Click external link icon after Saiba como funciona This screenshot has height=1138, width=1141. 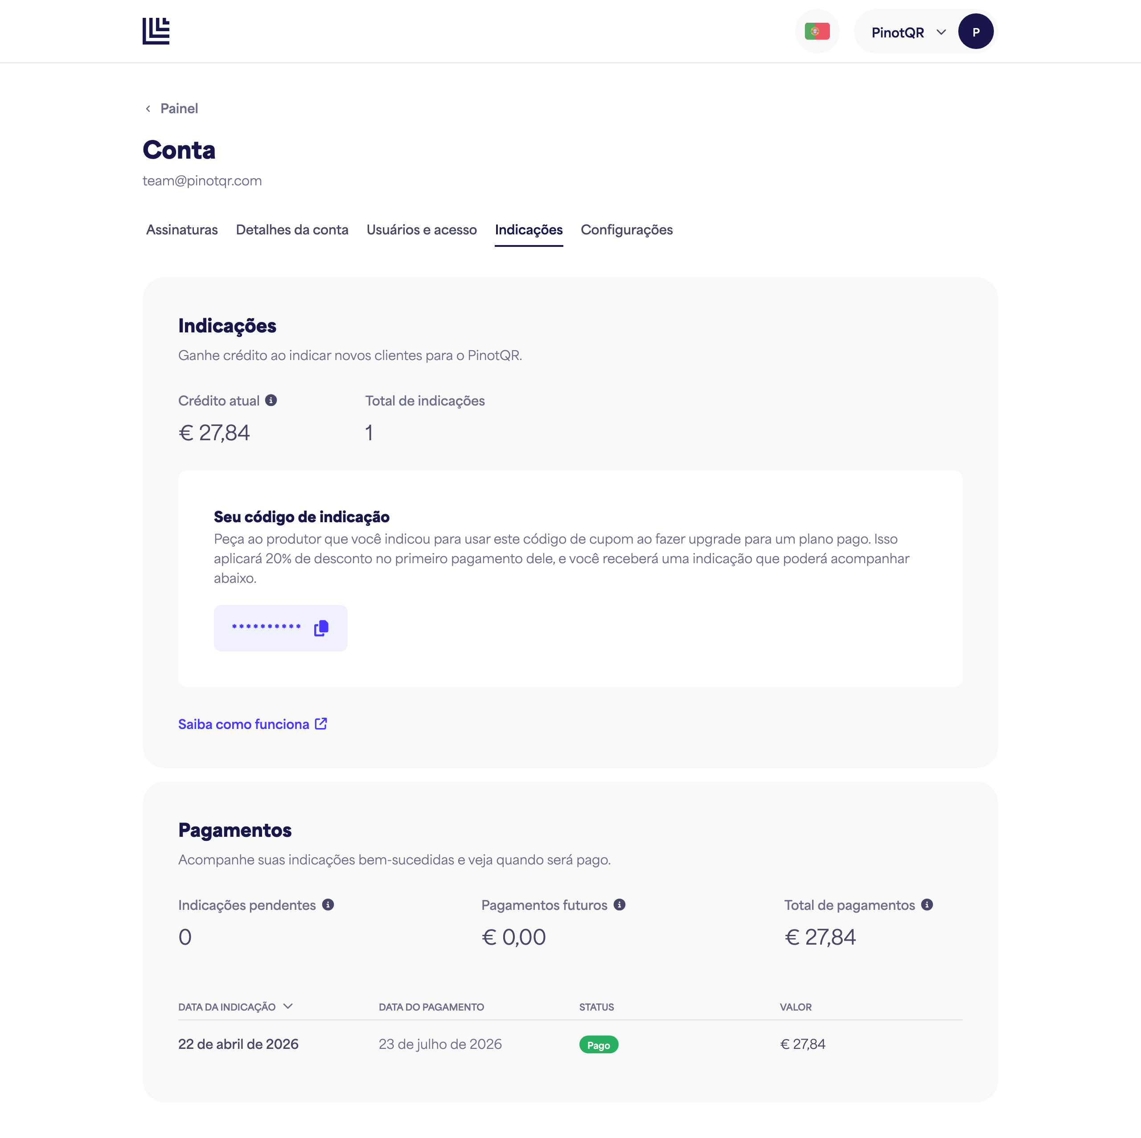pos(321,724)
